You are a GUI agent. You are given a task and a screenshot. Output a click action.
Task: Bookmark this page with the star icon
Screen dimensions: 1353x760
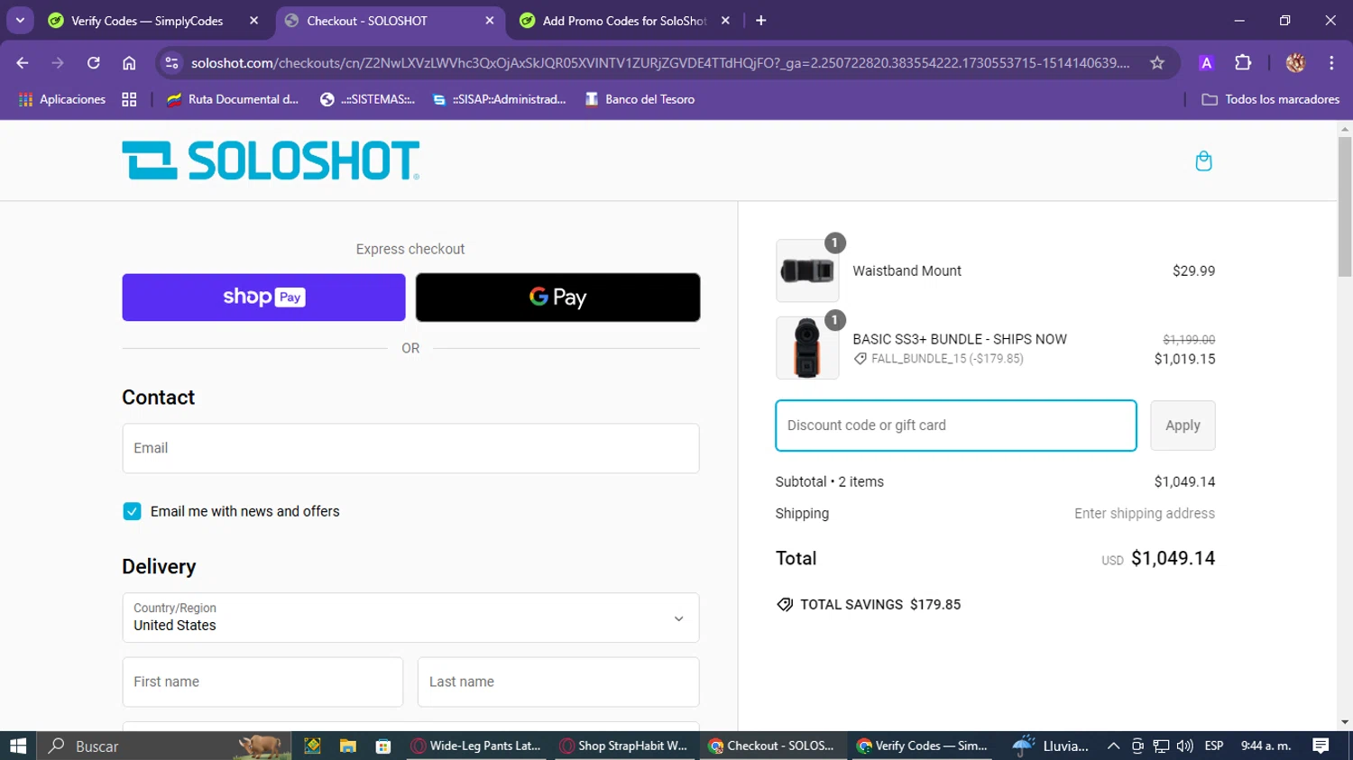click(1157, 63)
